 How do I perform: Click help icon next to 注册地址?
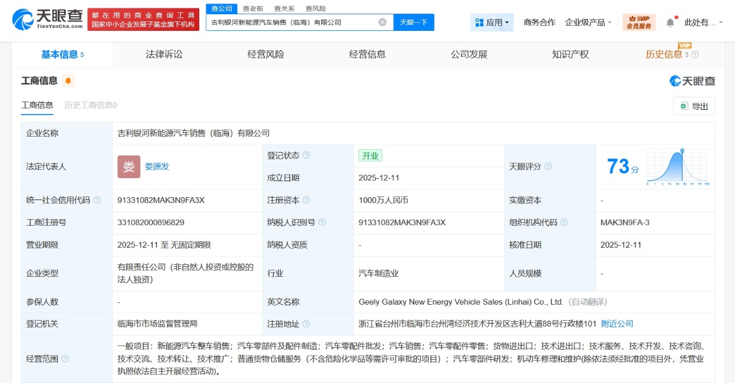click(306, 324)
